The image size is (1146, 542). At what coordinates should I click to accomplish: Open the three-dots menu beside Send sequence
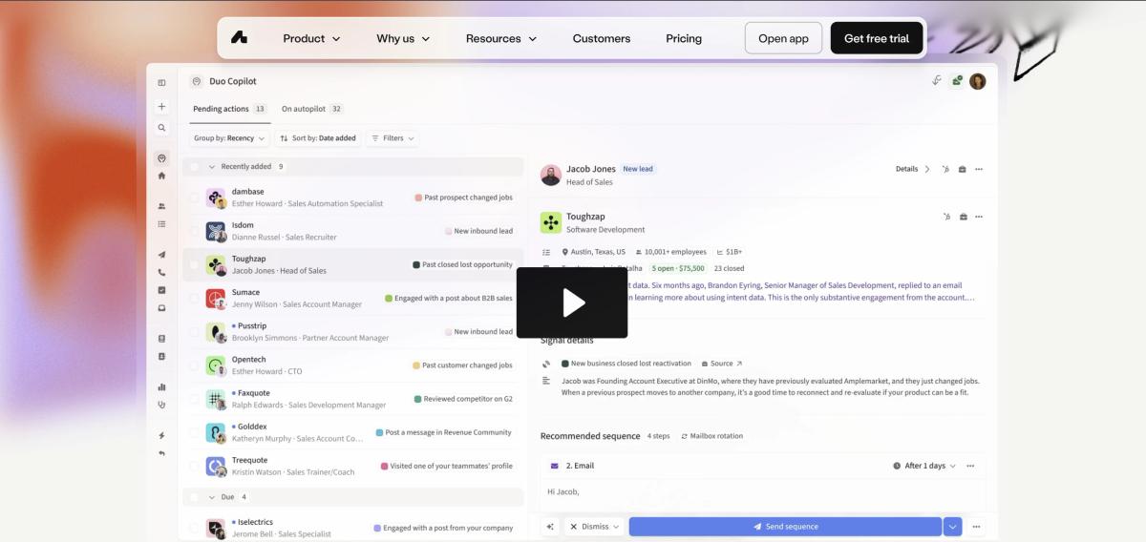976,527
